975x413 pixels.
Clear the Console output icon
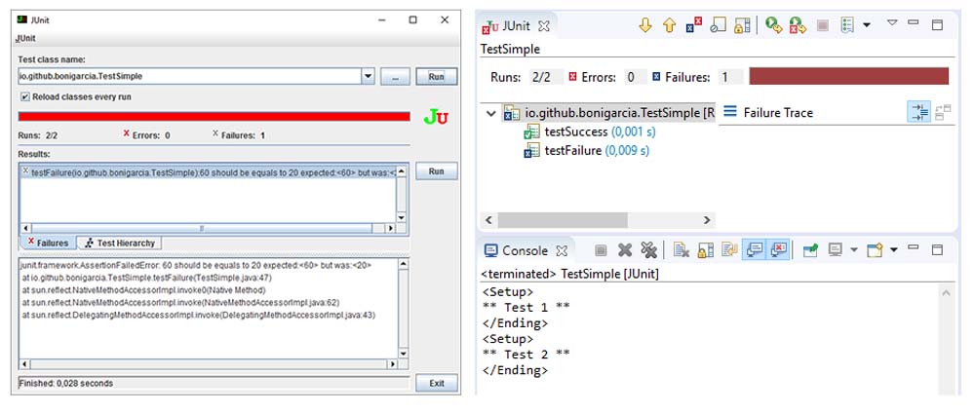click(x=681, y=250)
